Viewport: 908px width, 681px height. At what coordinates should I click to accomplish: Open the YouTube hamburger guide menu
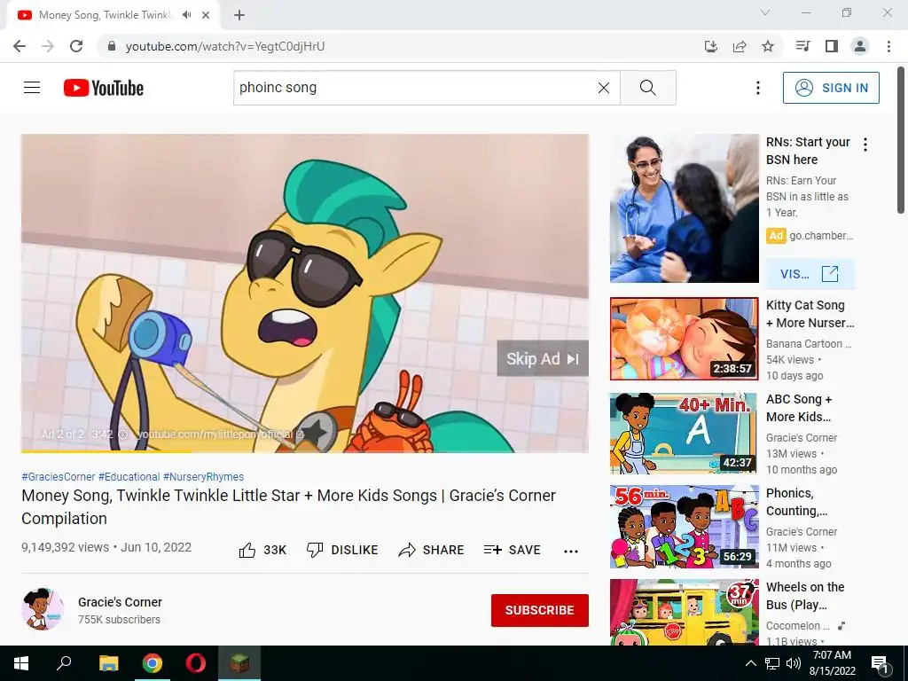point(32,88)
